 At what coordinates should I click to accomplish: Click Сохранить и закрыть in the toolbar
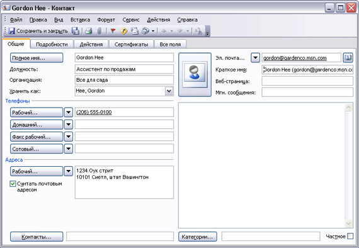click(38, 31)
